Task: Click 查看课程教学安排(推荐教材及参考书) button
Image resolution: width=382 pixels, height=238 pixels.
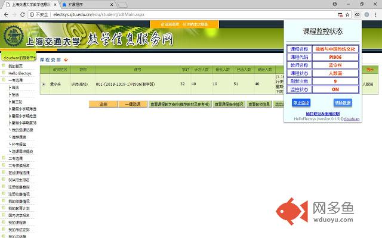Action: click(180, 104)
